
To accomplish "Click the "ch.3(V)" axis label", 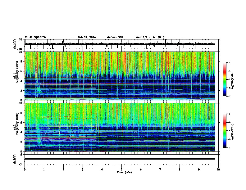I will (x=15, y=159).
